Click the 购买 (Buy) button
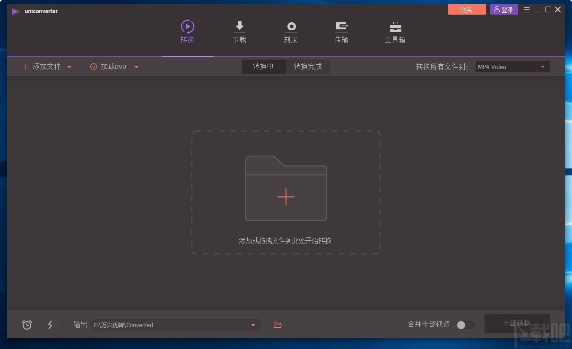The height and width of the screenshot is (349, 572). (x=467, y=9)
